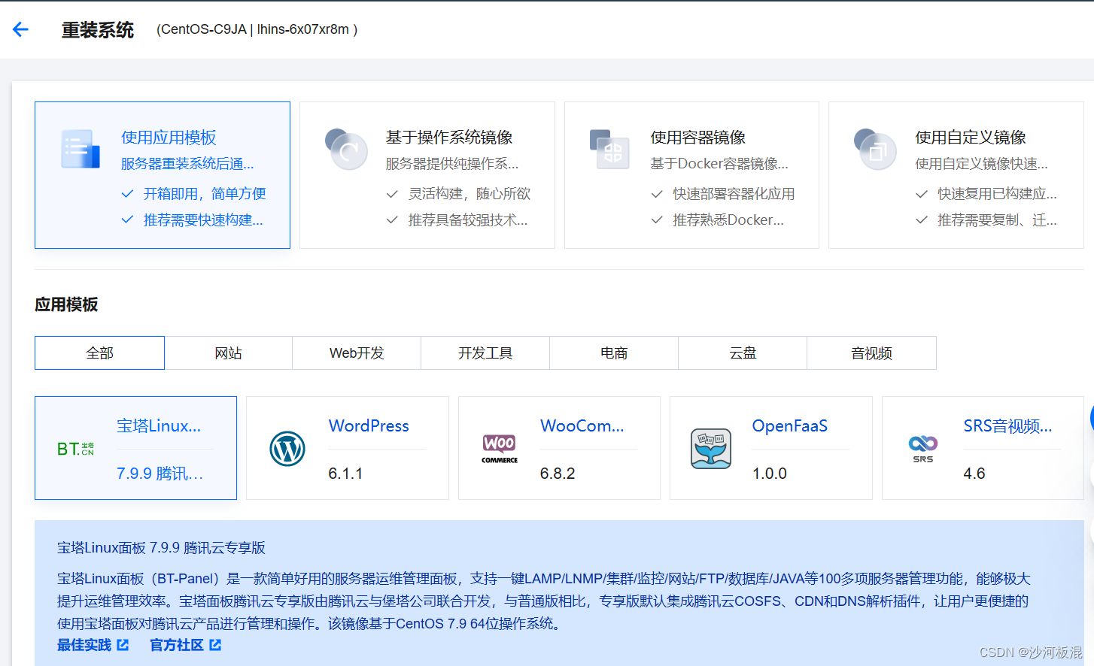
Task: Click 快速复用已构建应... feature line
Action: coord(997,194)
